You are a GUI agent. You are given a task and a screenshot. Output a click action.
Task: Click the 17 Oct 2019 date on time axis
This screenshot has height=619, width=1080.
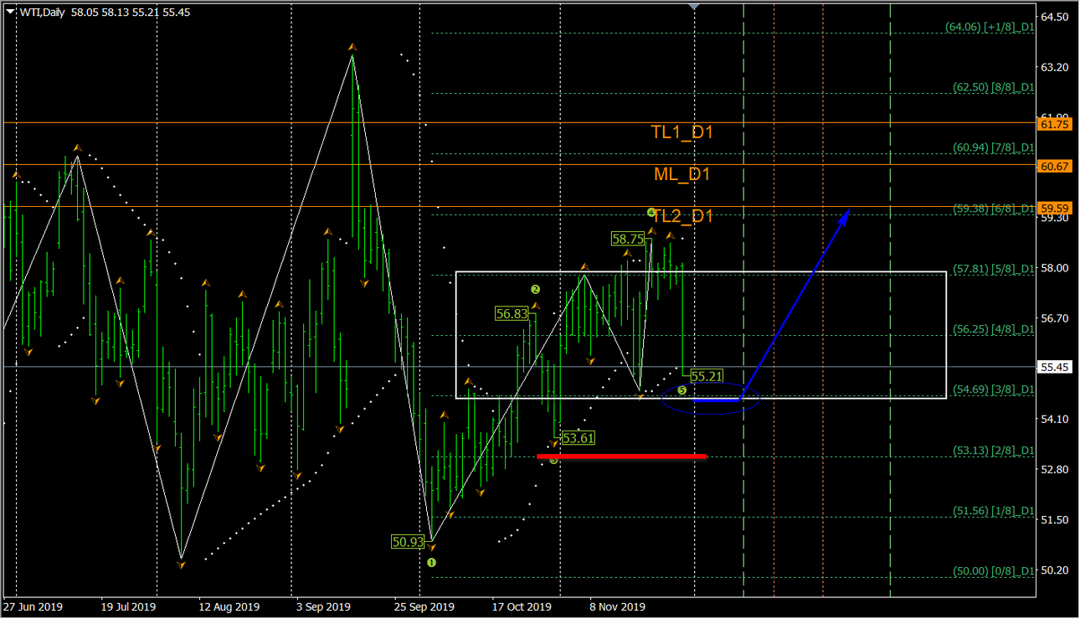point(522,606)
